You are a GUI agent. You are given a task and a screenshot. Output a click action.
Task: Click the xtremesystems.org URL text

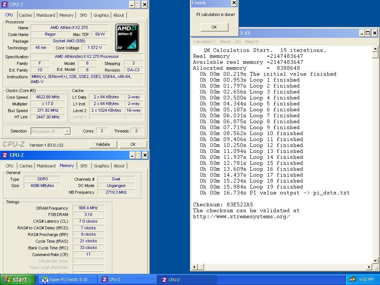point(241,217)
